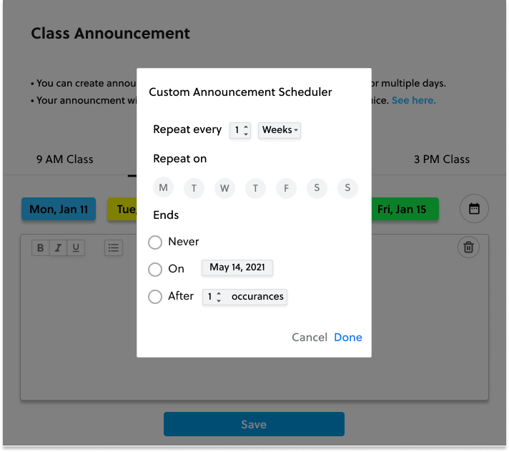509x452 pixels.
Task: Open the May 14, 2021 date field
Action: point(237,267)
